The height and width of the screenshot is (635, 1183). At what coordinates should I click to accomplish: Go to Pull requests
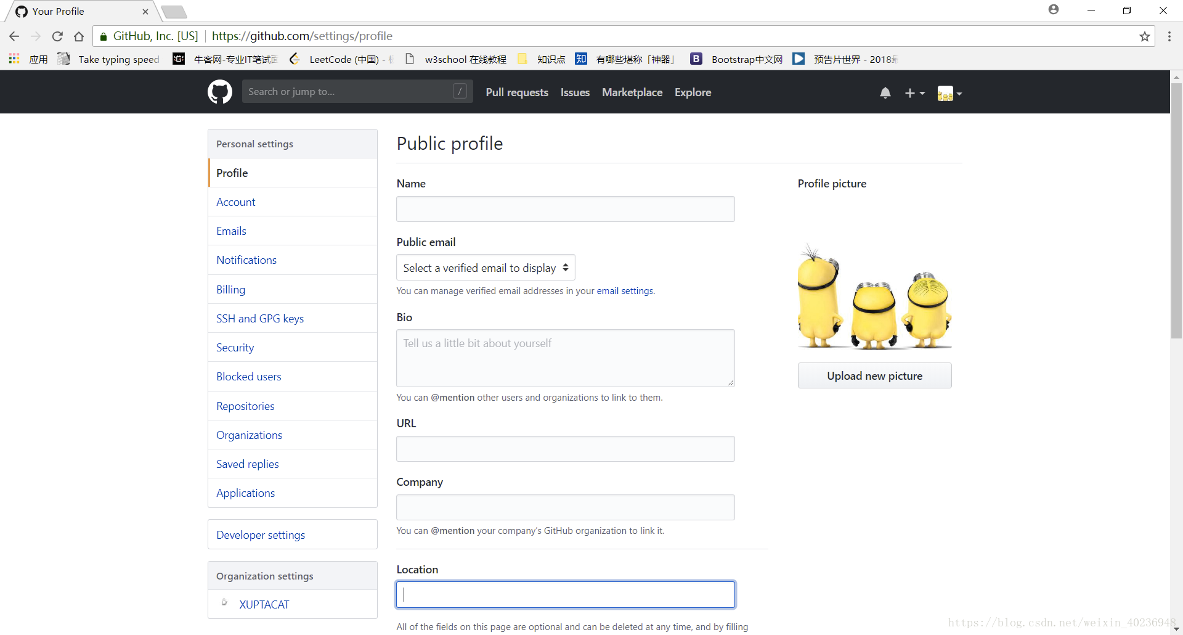517,92
